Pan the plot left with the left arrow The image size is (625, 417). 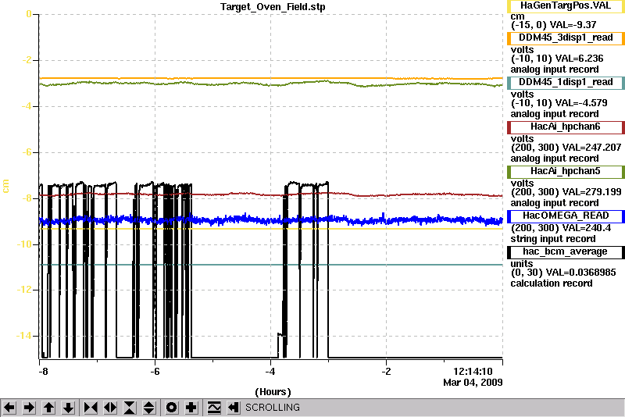(9, 408)
